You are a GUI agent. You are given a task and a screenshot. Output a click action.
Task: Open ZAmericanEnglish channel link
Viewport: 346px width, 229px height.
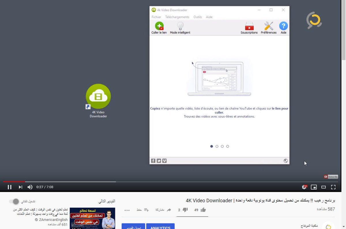pos(53,220)
